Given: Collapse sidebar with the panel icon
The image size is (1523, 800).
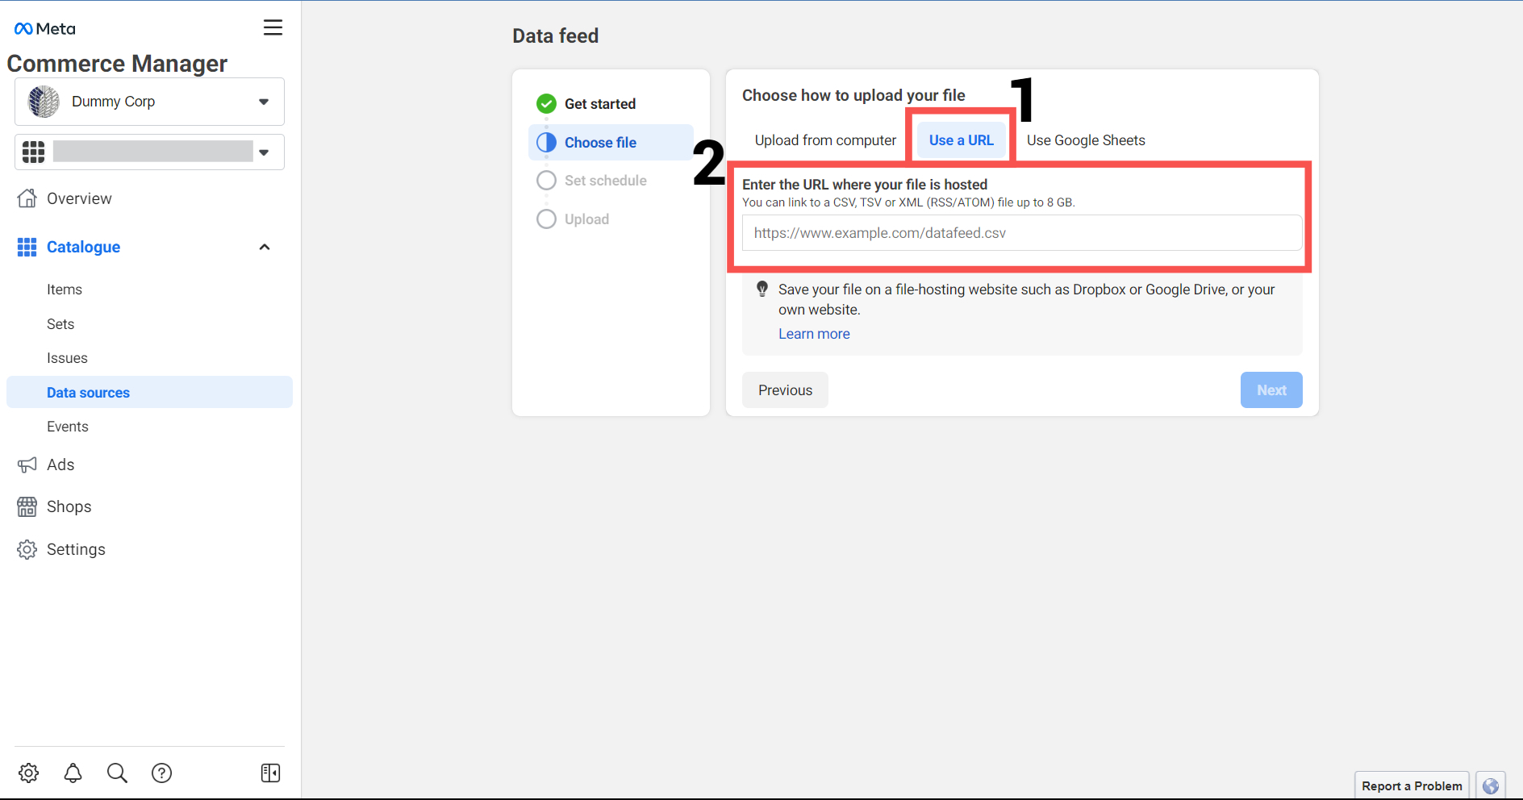Looking at the screenshot, I should 270,773.
